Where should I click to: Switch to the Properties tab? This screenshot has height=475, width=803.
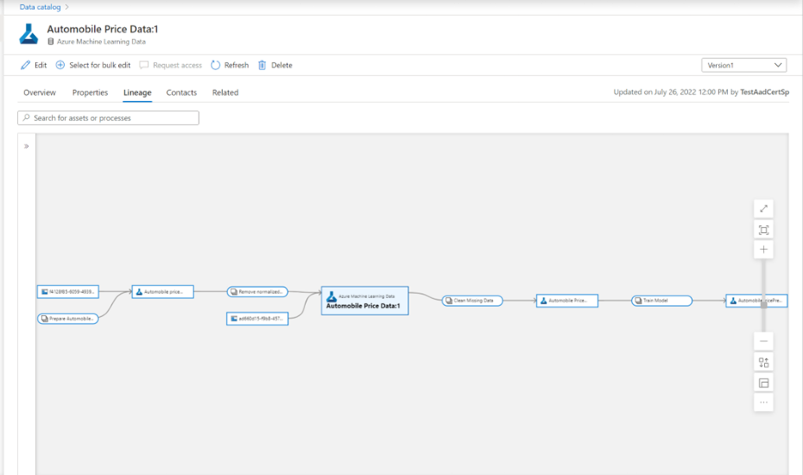pos(90,92)
